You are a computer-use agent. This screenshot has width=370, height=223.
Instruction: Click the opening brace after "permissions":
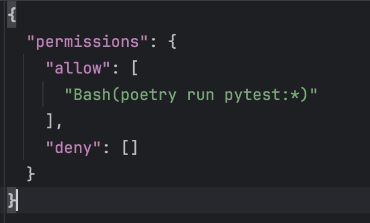pyautogui.click(x=172, y=42)
